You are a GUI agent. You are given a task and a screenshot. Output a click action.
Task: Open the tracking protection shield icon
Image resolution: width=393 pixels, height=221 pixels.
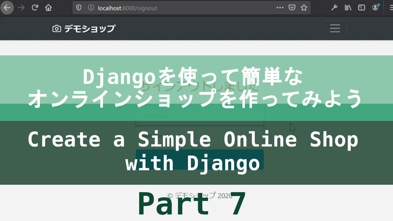click(x=79, y=8)
